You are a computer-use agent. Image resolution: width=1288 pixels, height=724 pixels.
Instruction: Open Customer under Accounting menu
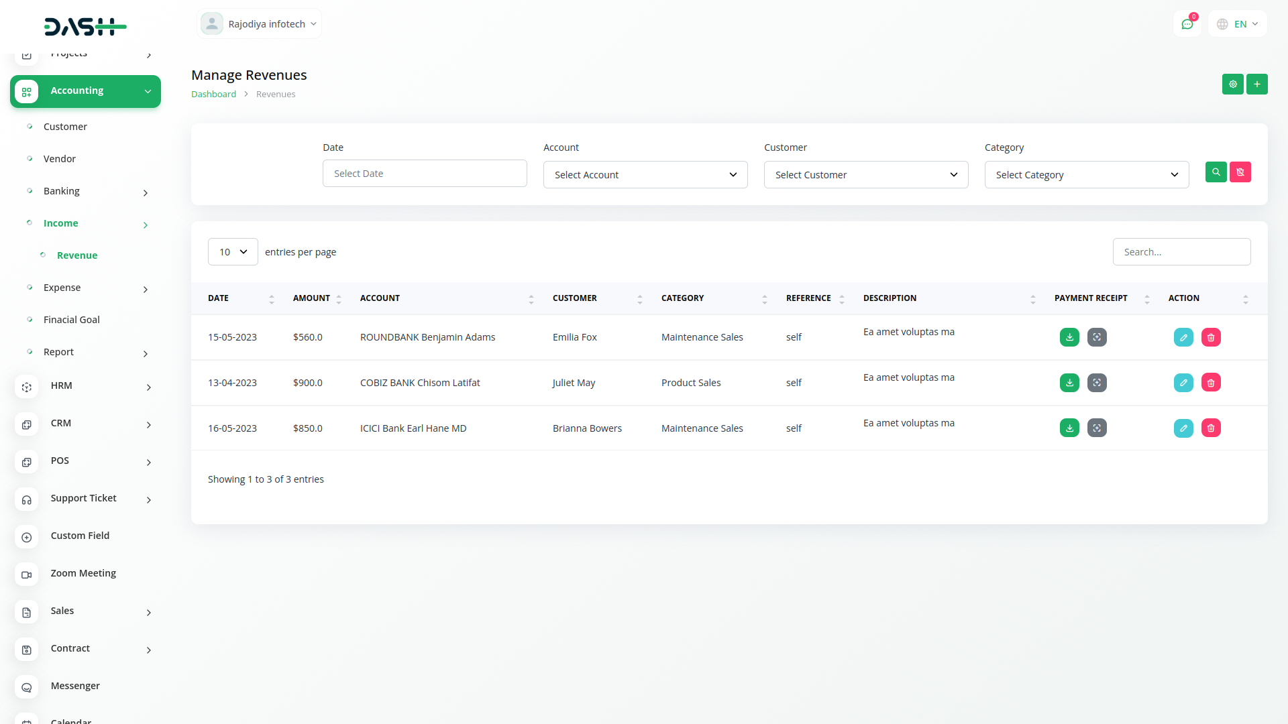[x=65, y=127]
